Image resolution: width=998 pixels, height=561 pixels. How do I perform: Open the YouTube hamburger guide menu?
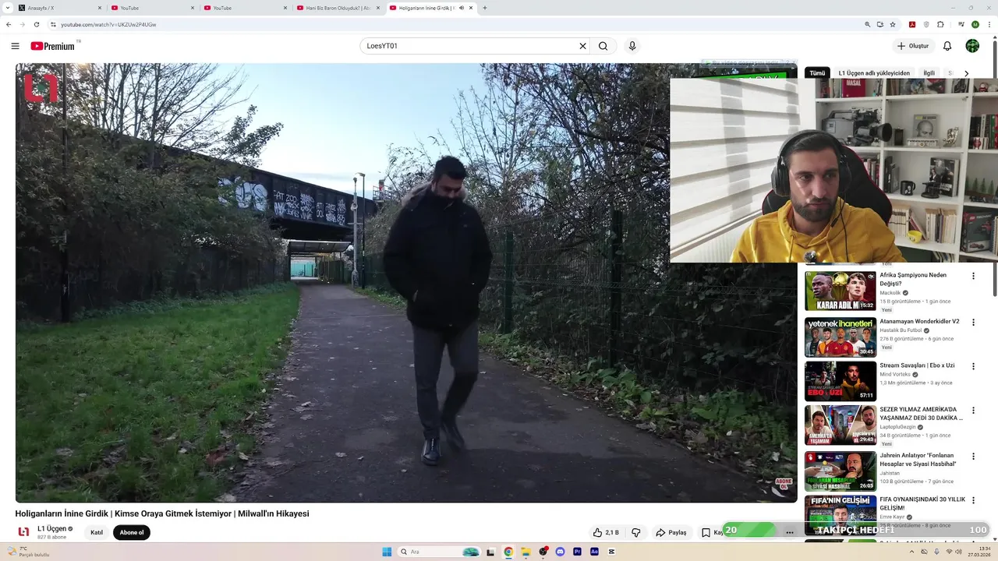(15, 46)
